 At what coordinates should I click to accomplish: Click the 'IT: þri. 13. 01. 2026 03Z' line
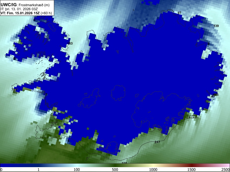pyautogui.click(x=19, y=9)
